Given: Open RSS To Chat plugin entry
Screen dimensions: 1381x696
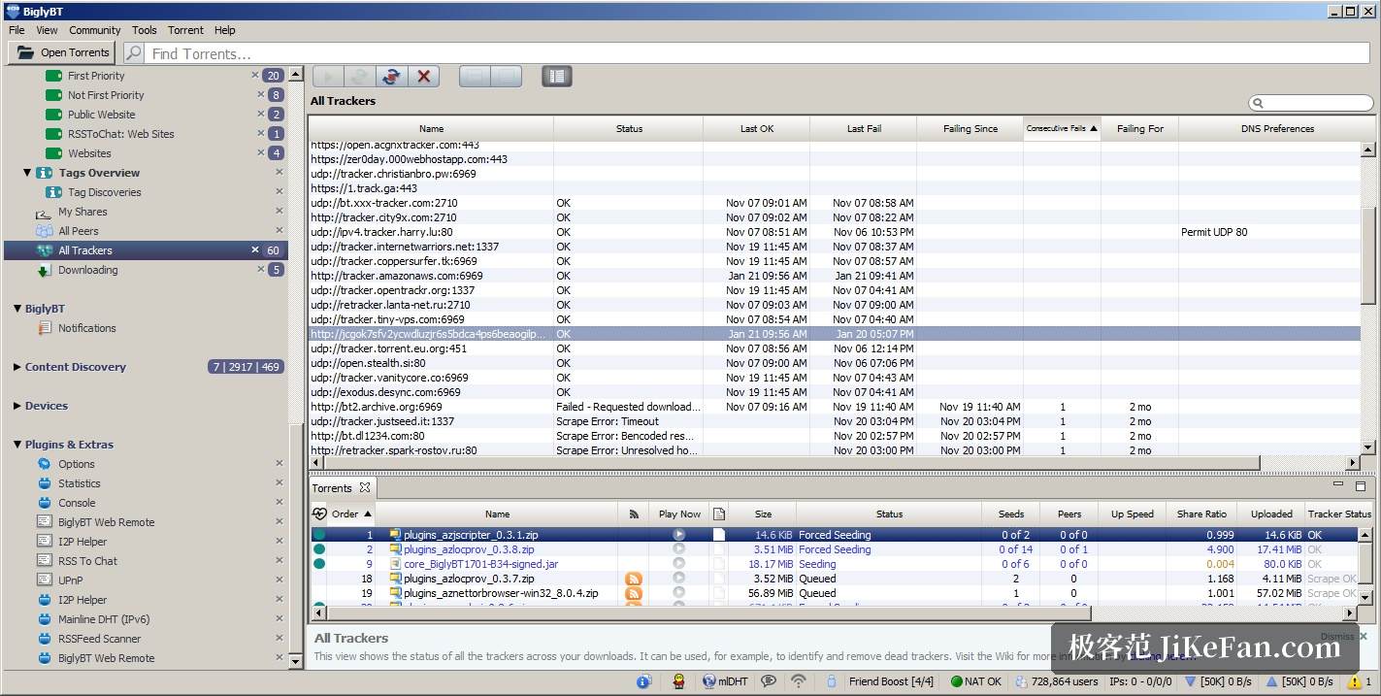Looking at the screenshot, I should 87,561.
